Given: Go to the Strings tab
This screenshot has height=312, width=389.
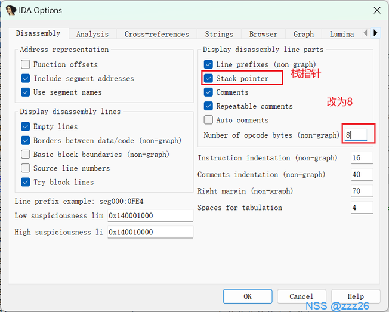Looking at the screenshot, I should coord(219,35).
